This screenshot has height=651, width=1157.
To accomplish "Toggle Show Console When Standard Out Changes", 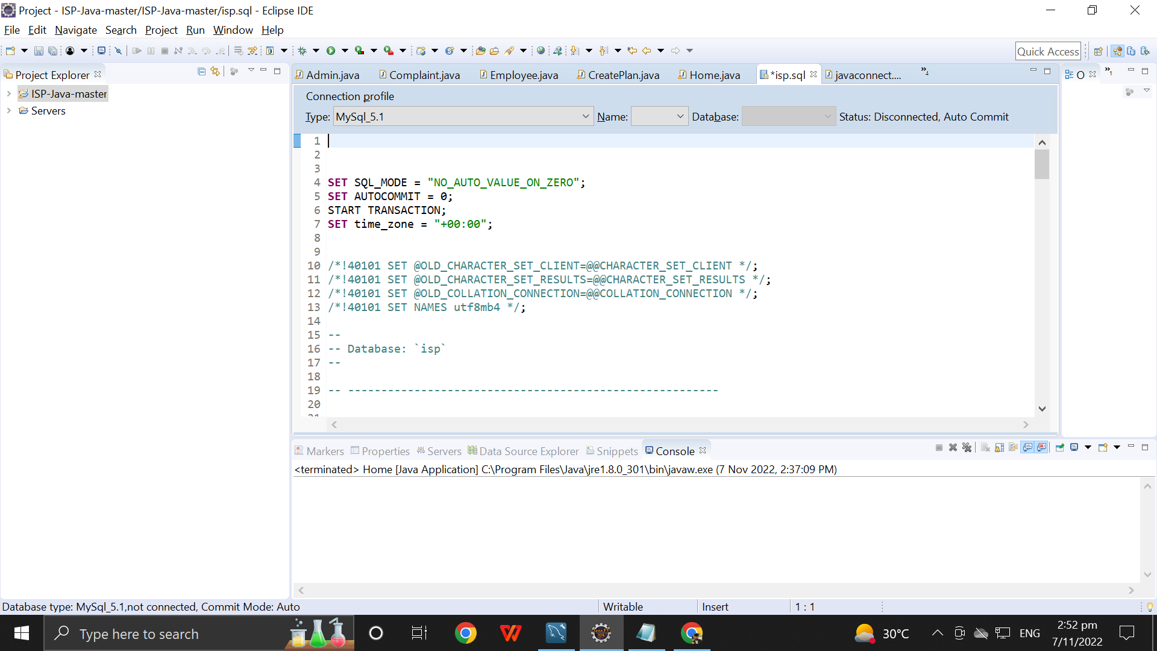I will click(1028, 447).
